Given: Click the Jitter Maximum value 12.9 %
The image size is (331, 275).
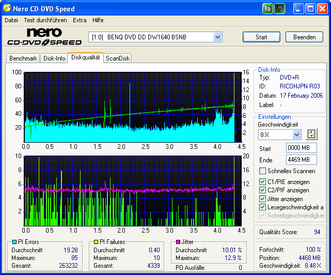Looking at the screenshot, I should [x=233, y=258].
